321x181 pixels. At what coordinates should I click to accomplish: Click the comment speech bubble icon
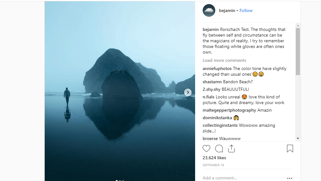(219, 149)
